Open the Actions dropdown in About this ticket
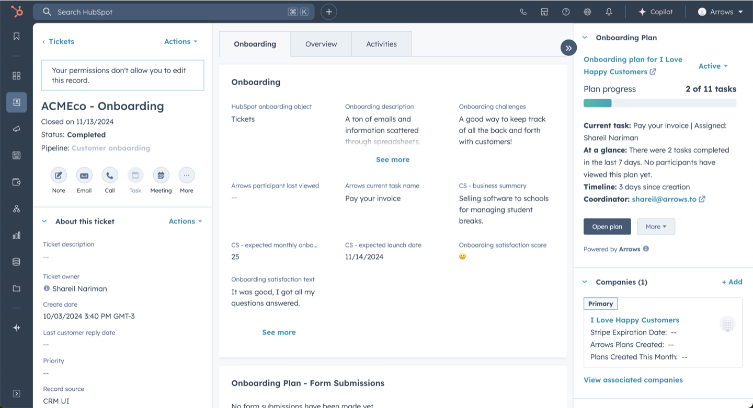753x408 pixels. (x=186, y=221)
